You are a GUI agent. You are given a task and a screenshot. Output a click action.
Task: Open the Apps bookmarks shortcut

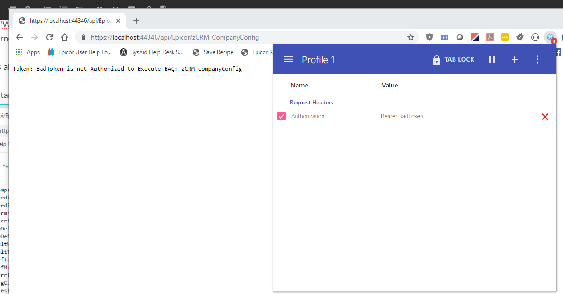tap(28, 52)
